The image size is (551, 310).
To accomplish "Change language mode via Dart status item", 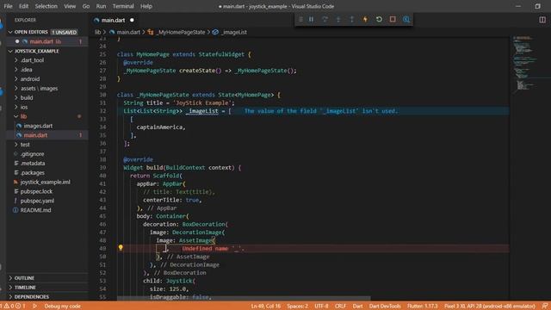I will coord(357,307).
